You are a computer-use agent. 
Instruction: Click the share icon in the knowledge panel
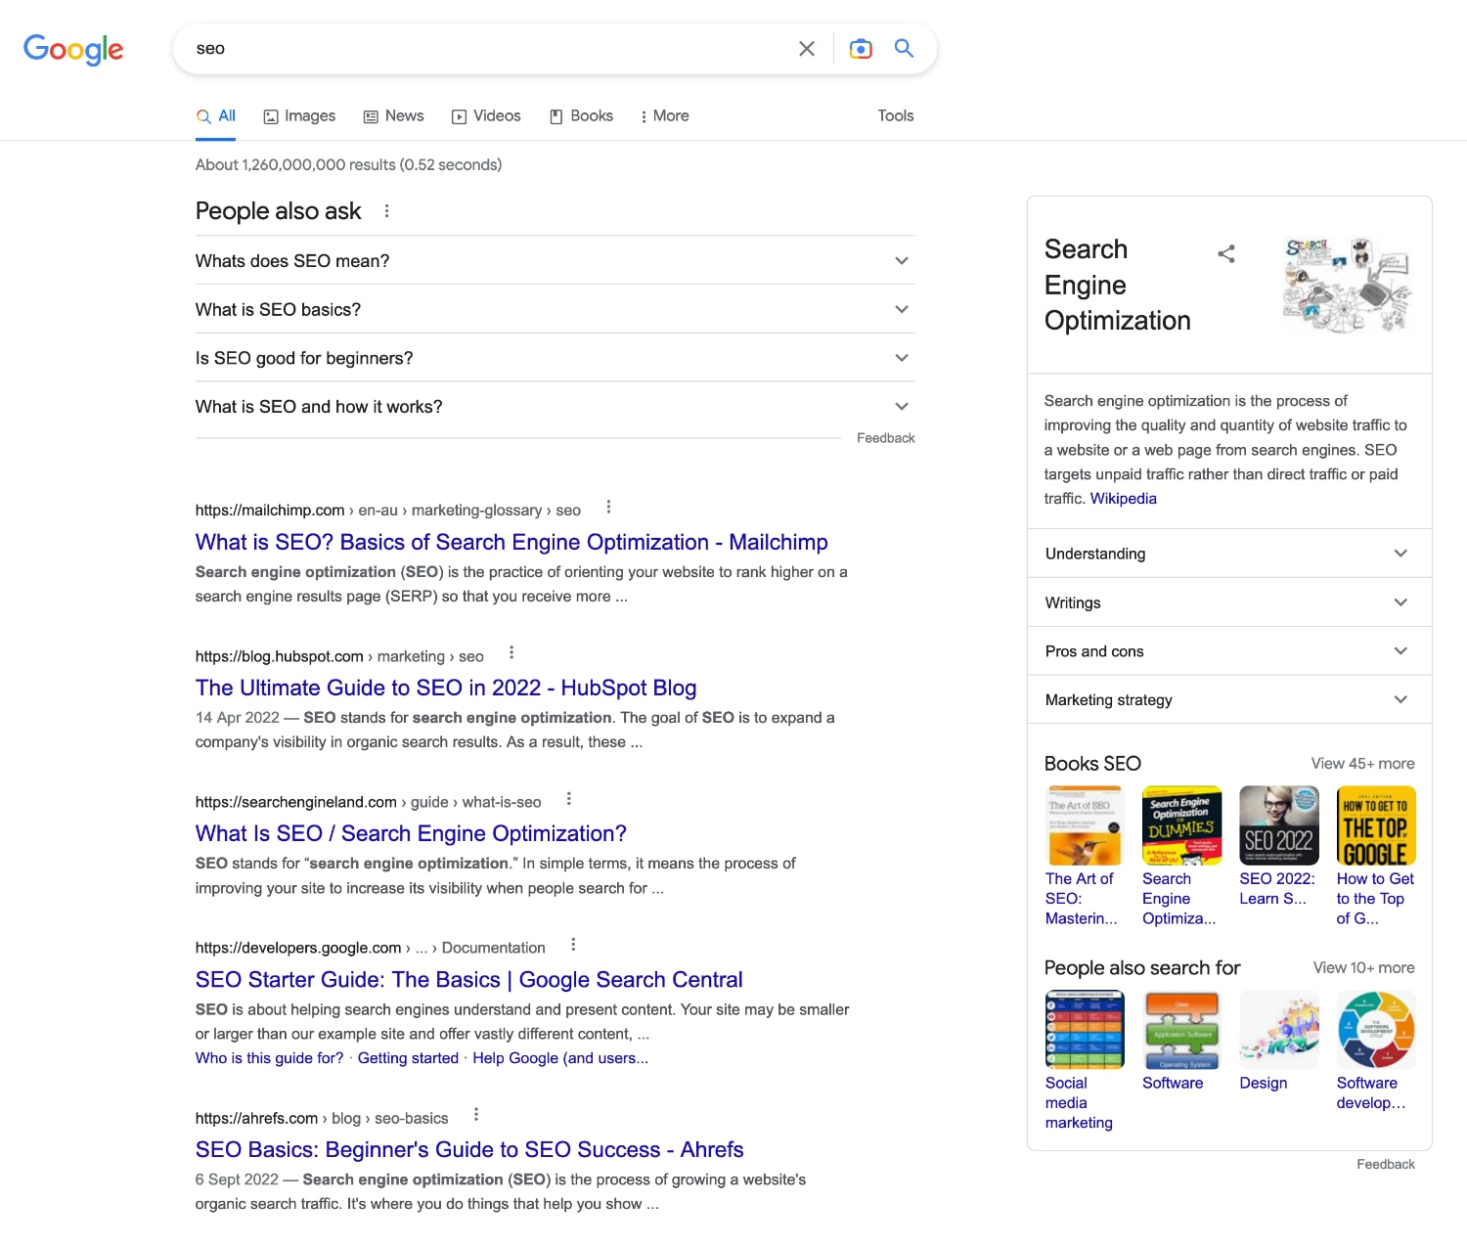click(1226, 253)
